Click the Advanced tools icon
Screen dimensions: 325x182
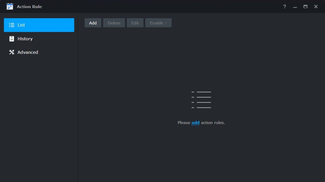click(x=12, y=52)
